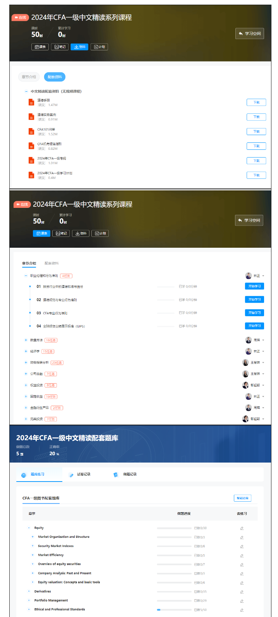Image resolution: width=278 pixels, height=617 pixels.
Task: Click the 已做5/50 progress count
Action: coord(200,610)
